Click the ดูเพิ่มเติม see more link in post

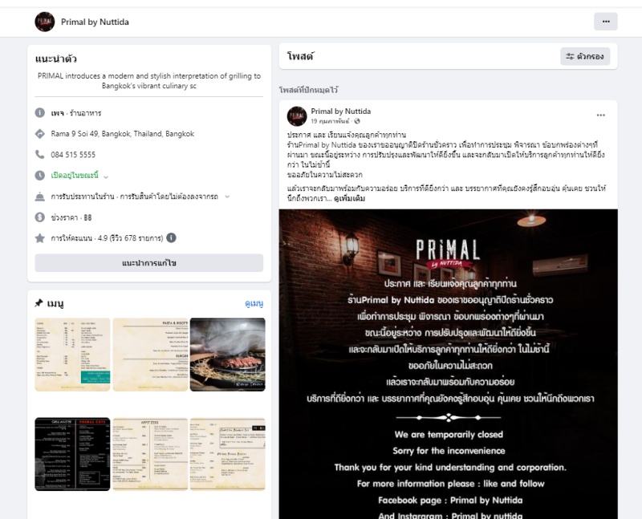pyautogui.click(x=349, y=198)
